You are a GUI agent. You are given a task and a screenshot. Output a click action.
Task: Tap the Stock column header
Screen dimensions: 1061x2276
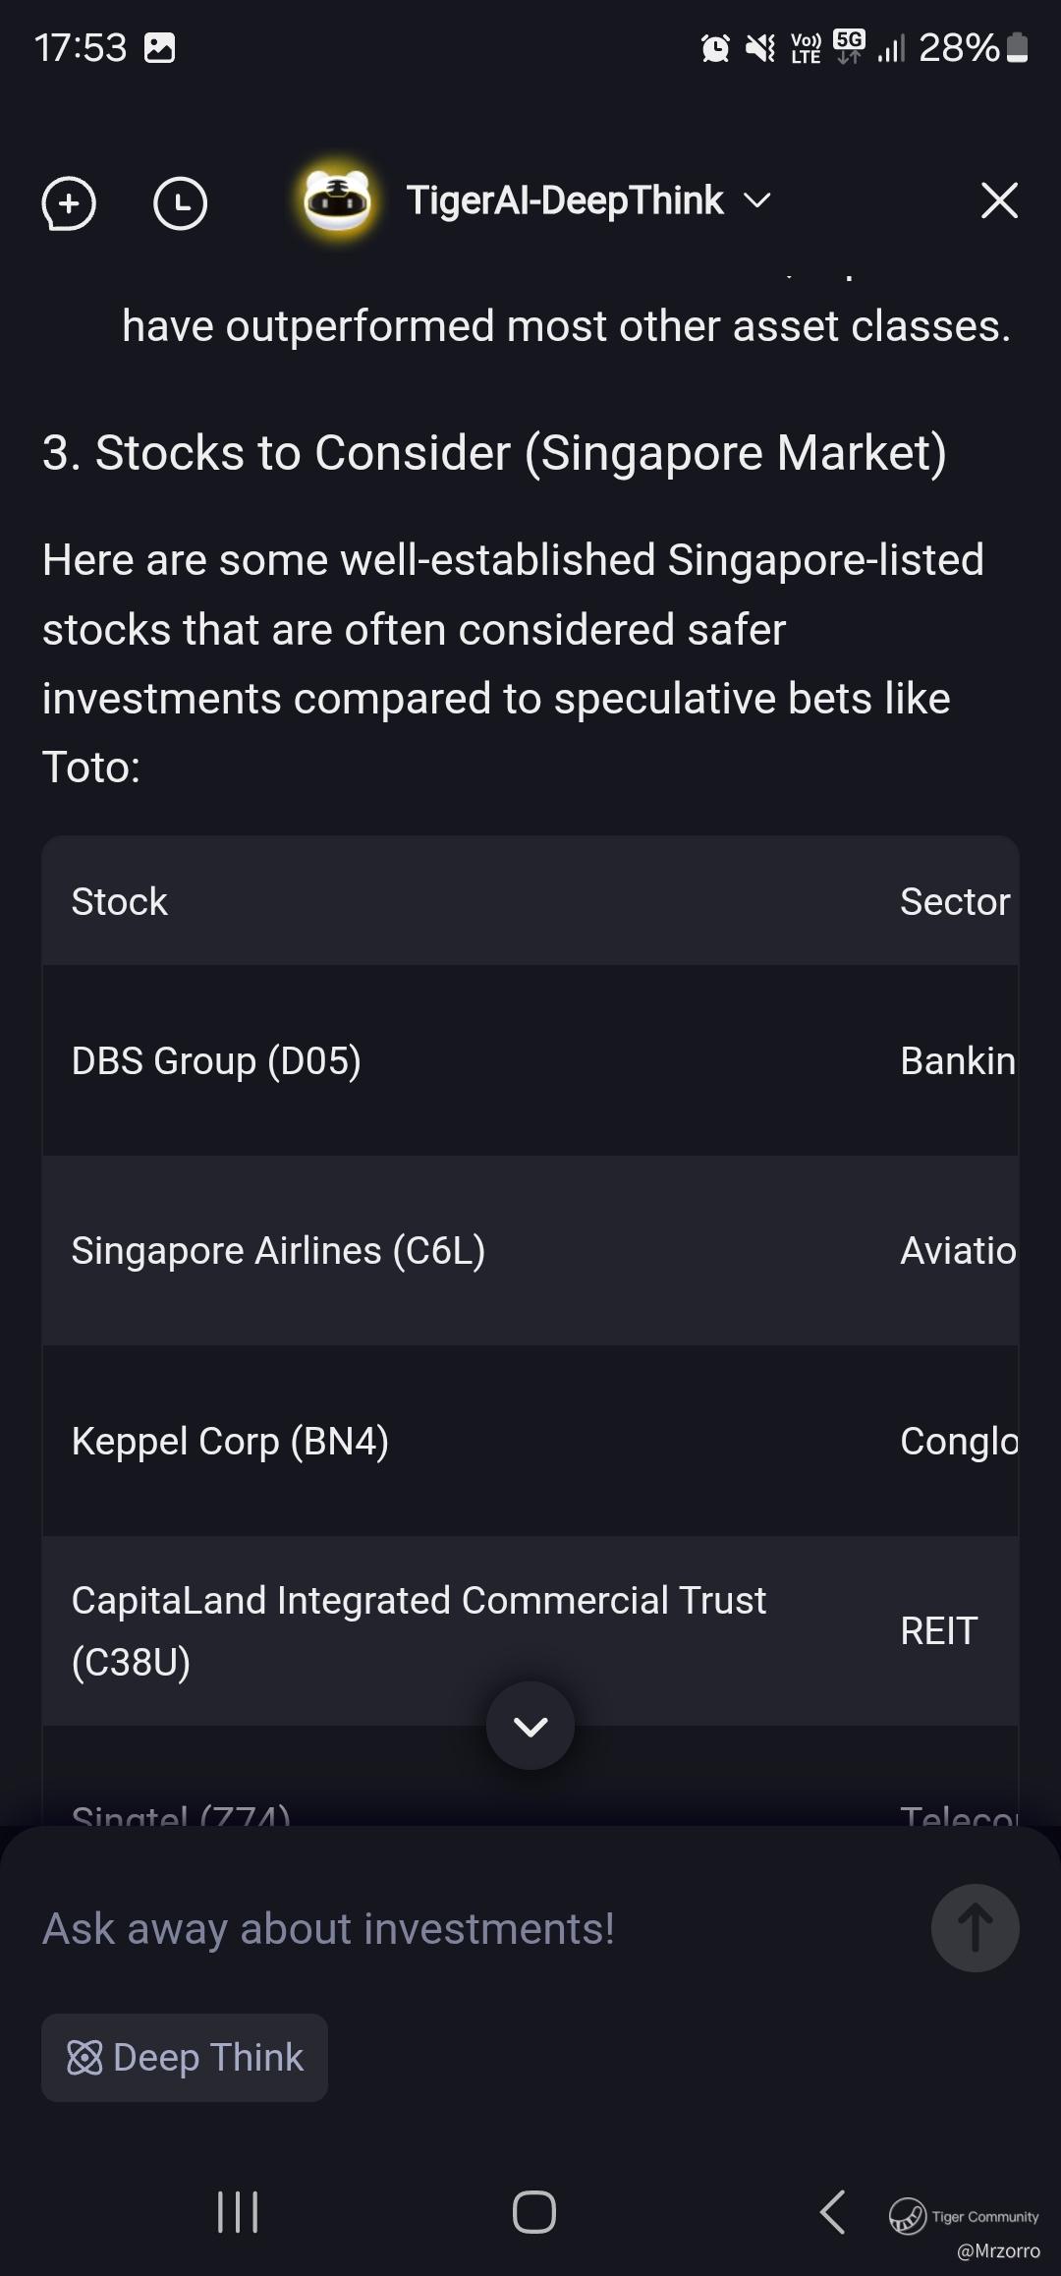pos(120,901)
